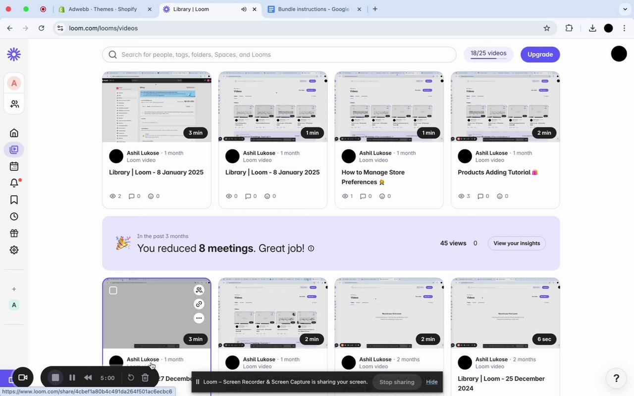Go to Home via the sidebar house icon
The height and width of the screenshot is (396, 634).
tap(14, 133)
